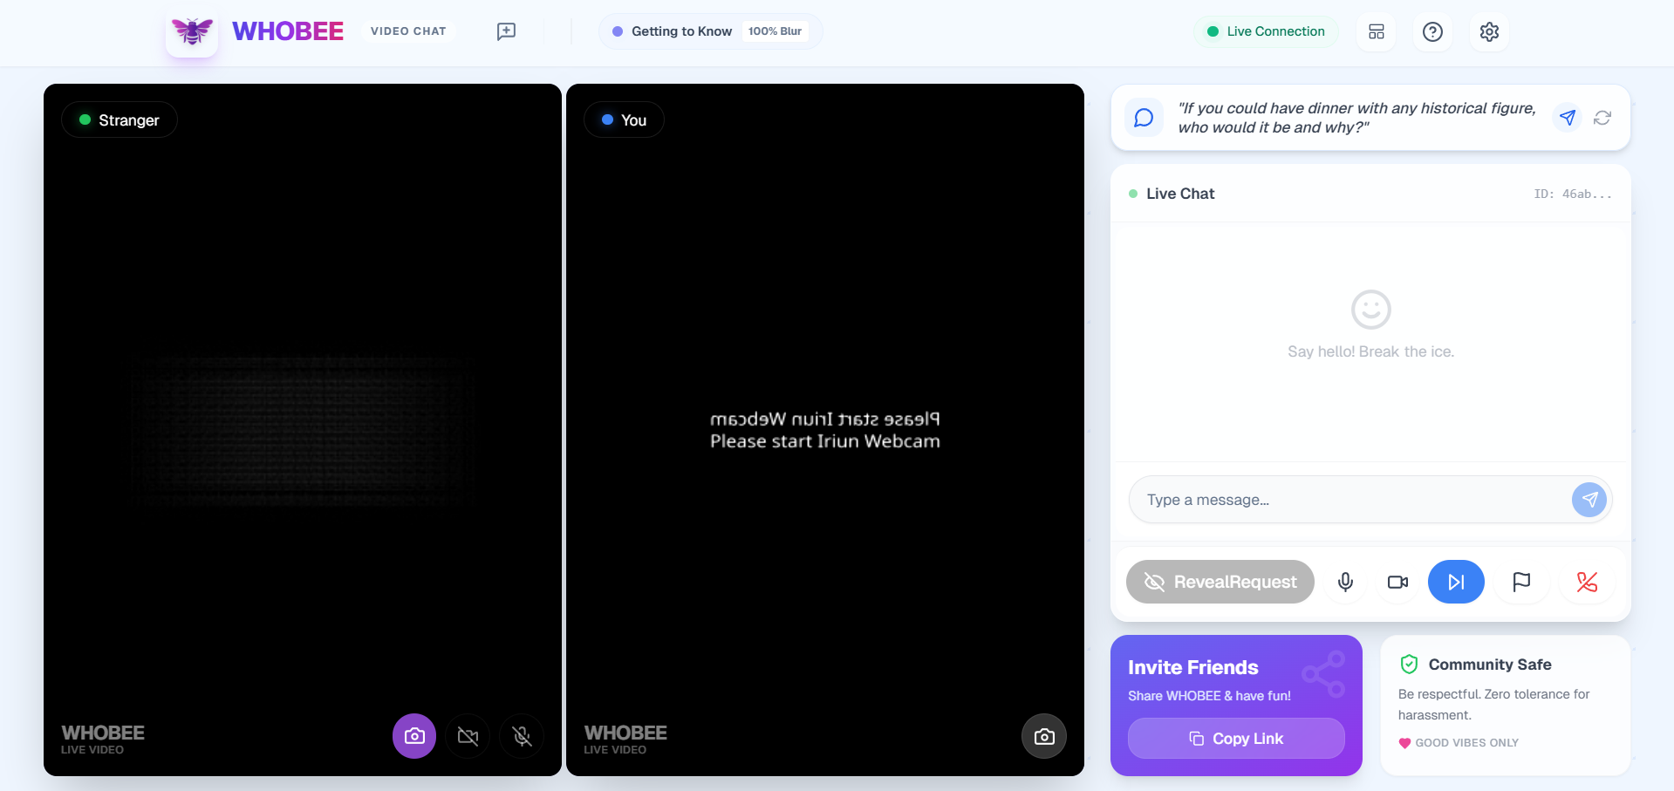Click the WHOBEE brand name text
The image size is (1674, 791).
(x=288, y=31)
